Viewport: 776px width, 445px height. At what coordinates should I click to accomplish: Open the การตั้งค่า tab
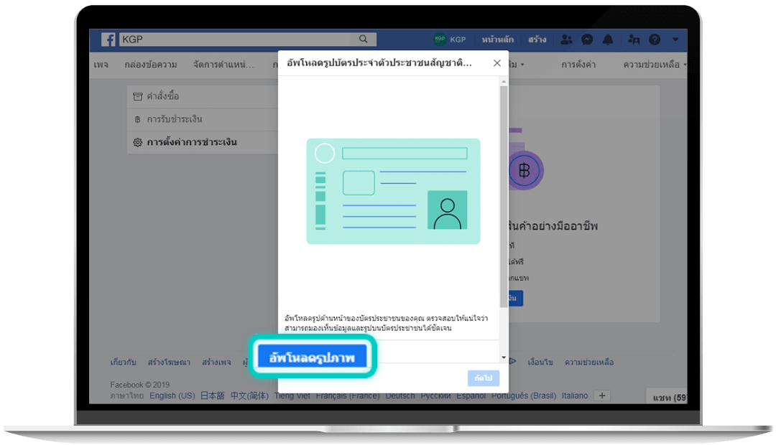coord(578,65)
